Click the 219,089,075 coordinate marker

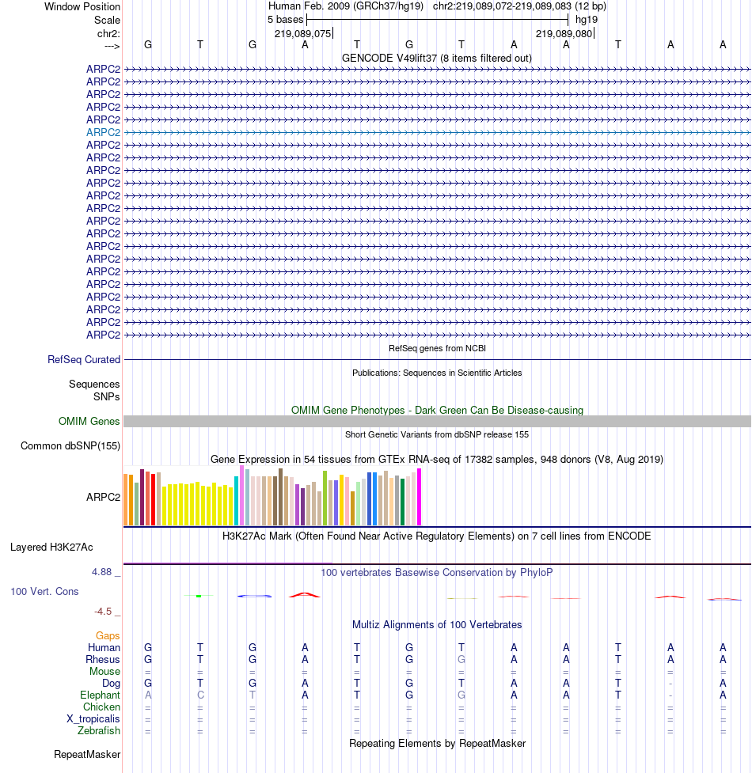303,33
